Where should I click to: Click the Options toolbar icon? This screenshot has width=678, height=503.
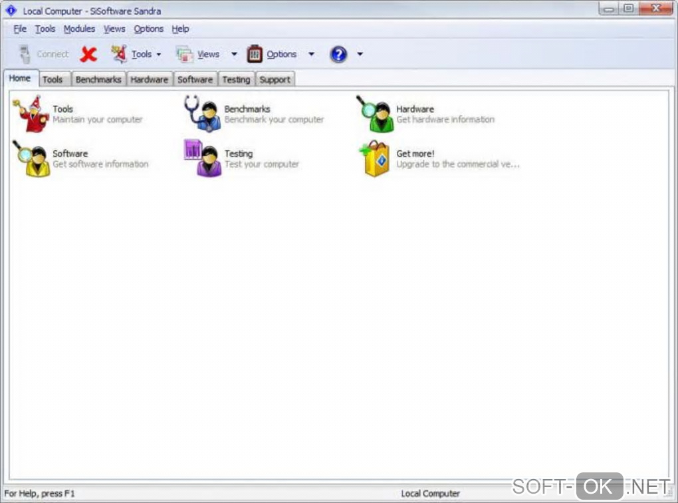tap(255, 54)
